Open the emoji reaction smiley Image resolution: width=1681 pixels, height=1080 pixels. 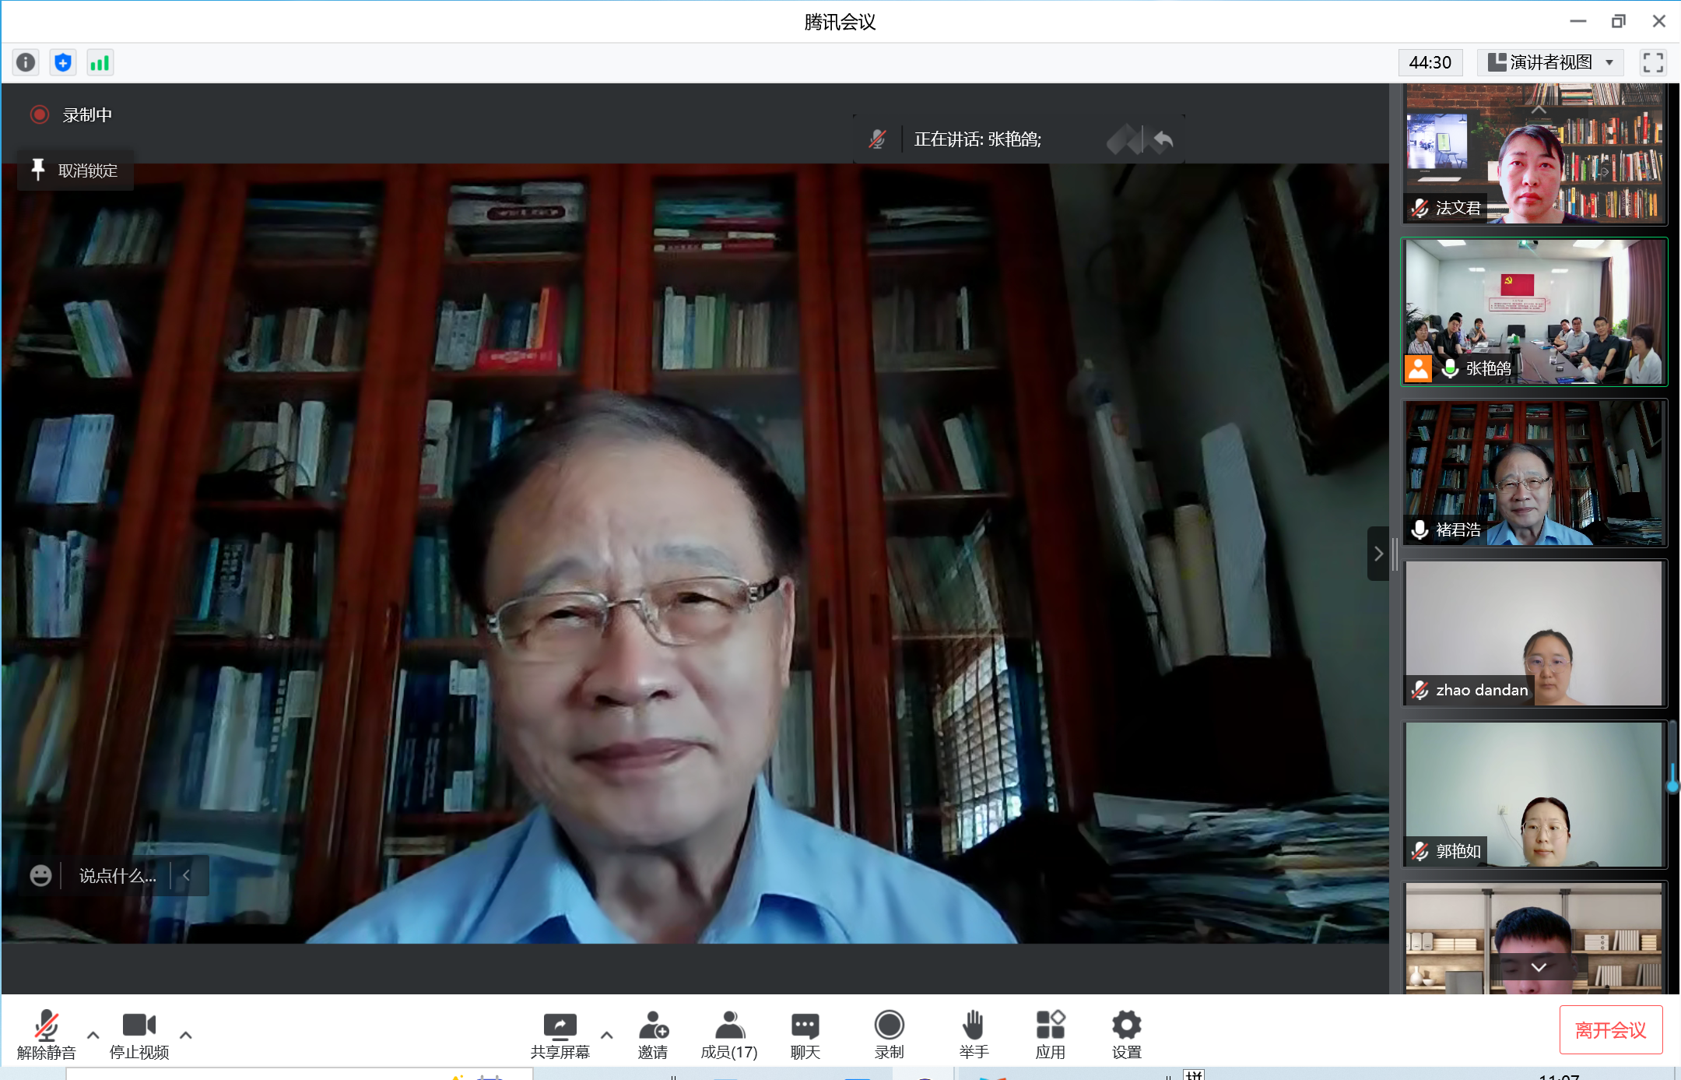pyautogui.click(x=40, y=875)
